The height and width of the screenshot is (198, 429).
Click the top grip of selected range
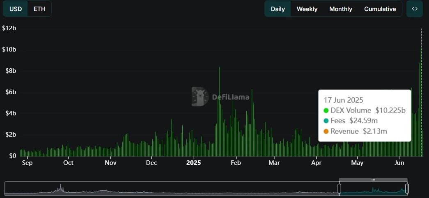[x=373, y=180]
